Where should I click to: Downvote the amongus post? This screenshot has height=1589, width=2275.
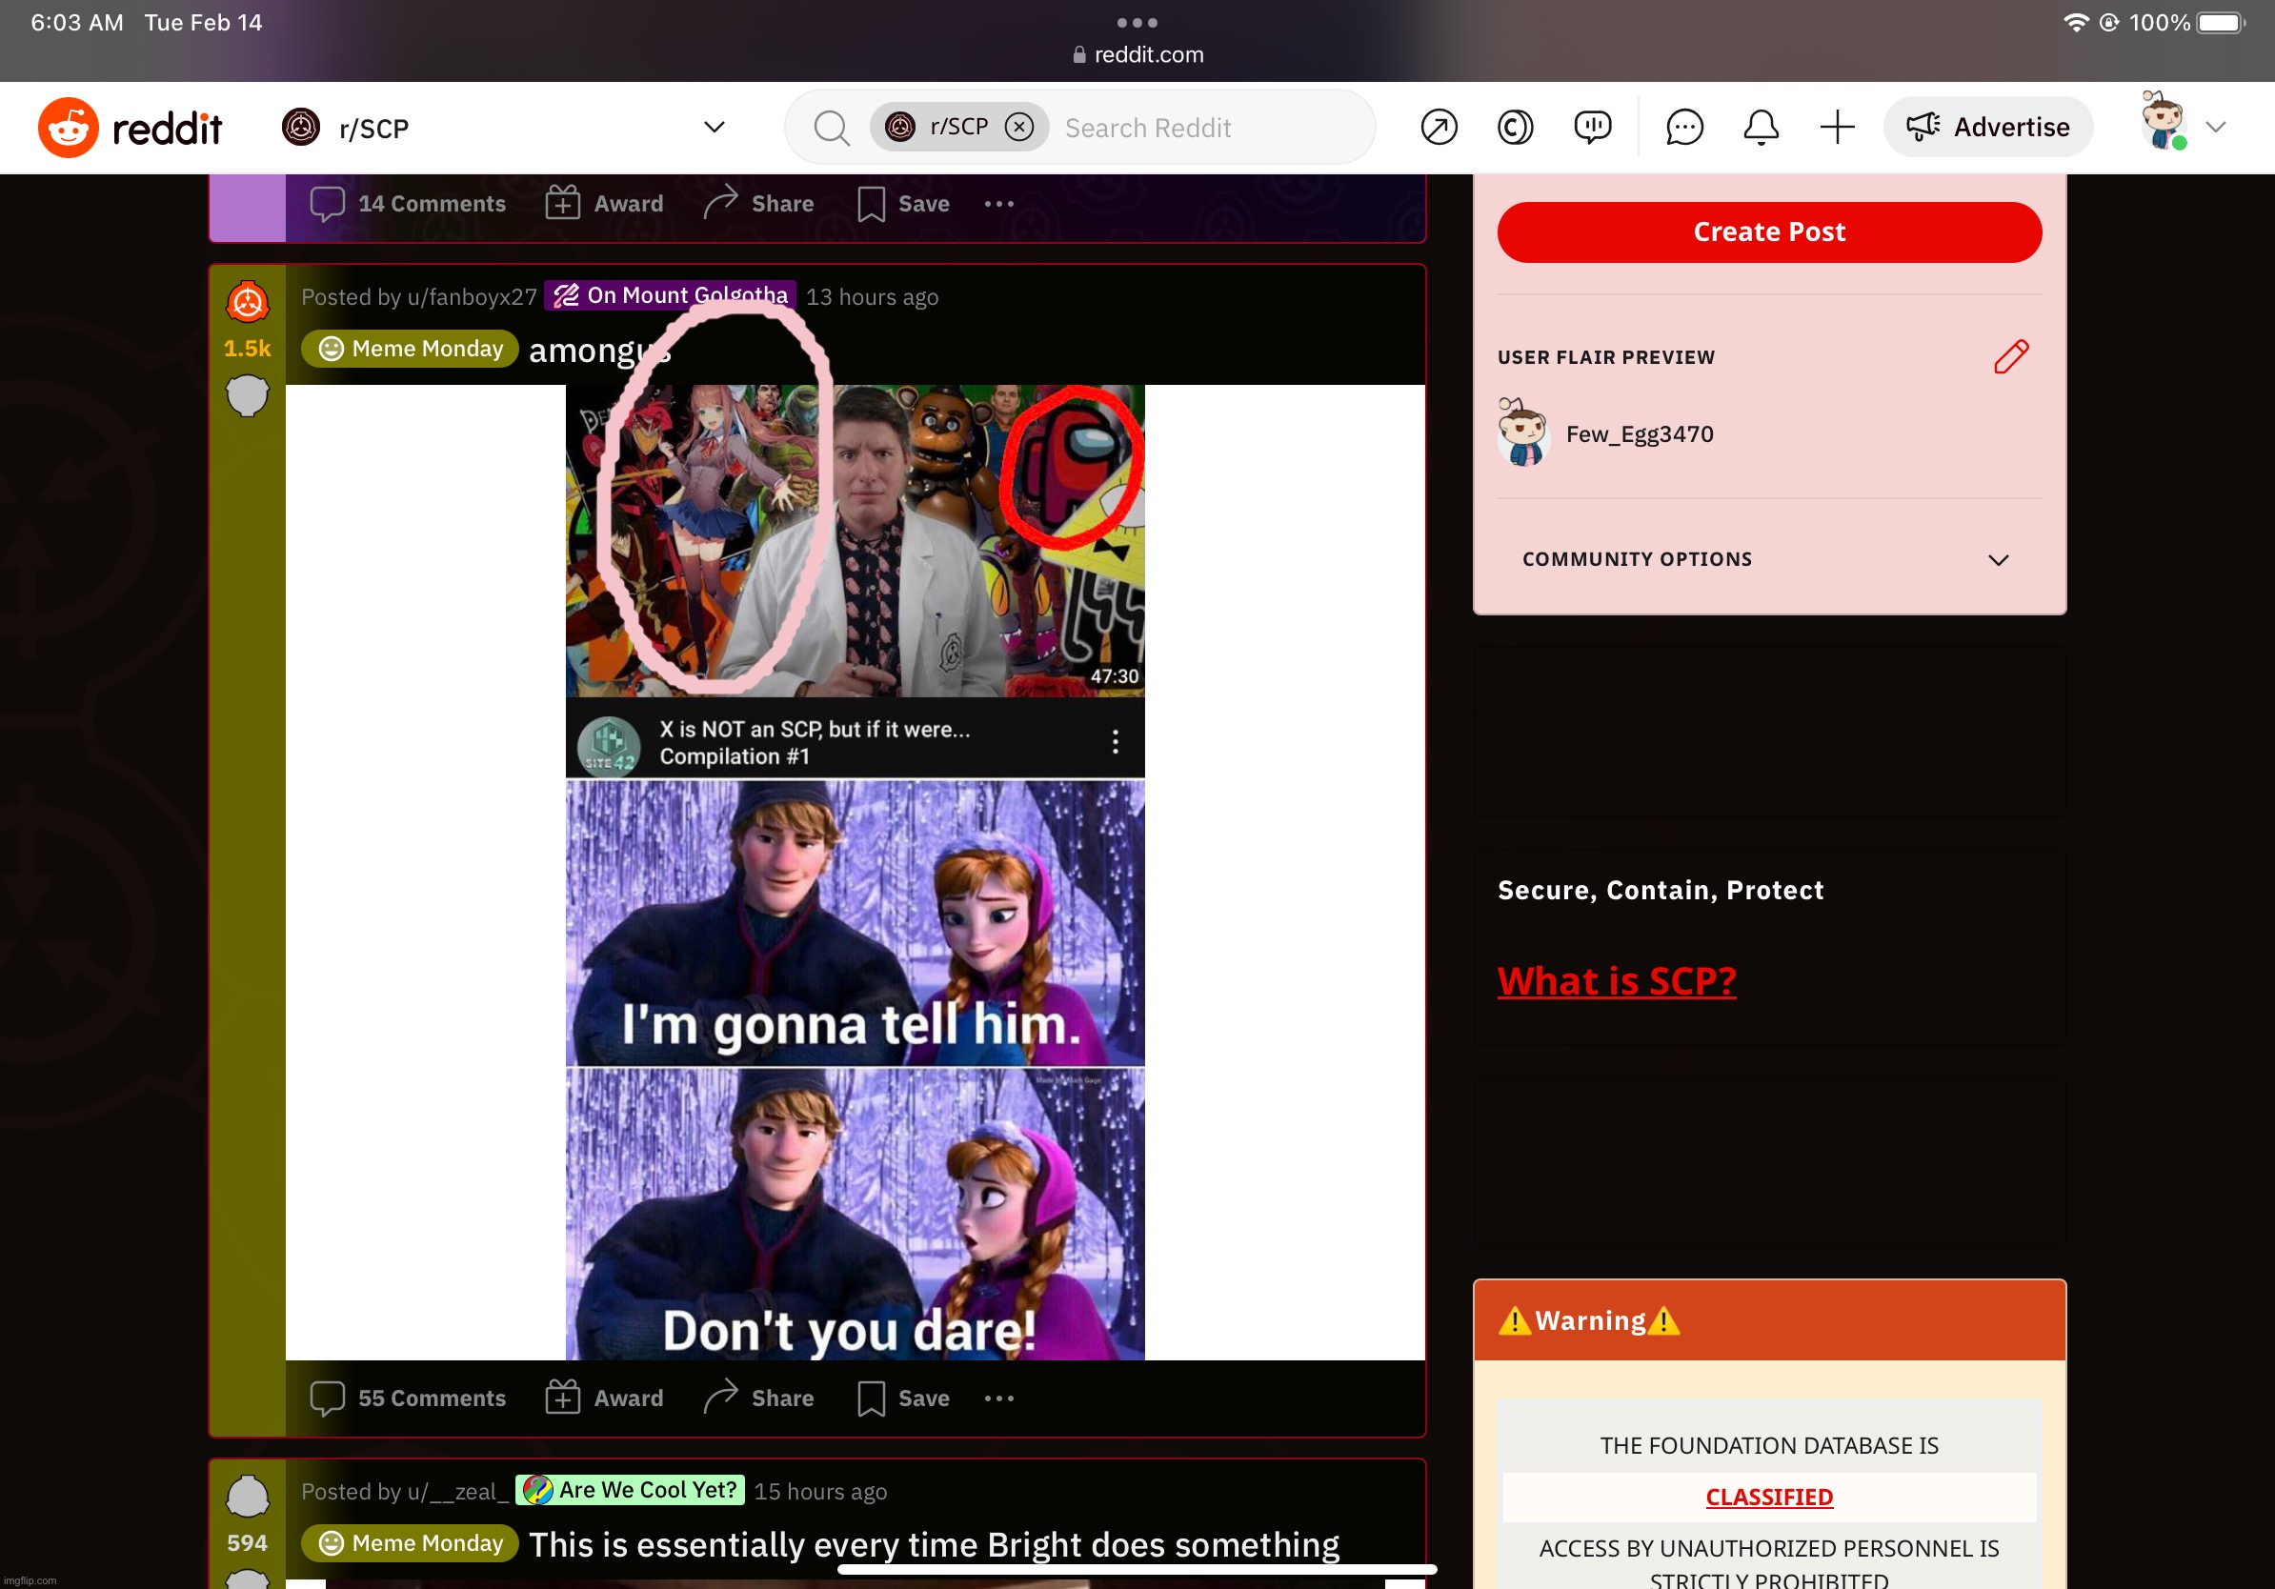coord(247,395)
